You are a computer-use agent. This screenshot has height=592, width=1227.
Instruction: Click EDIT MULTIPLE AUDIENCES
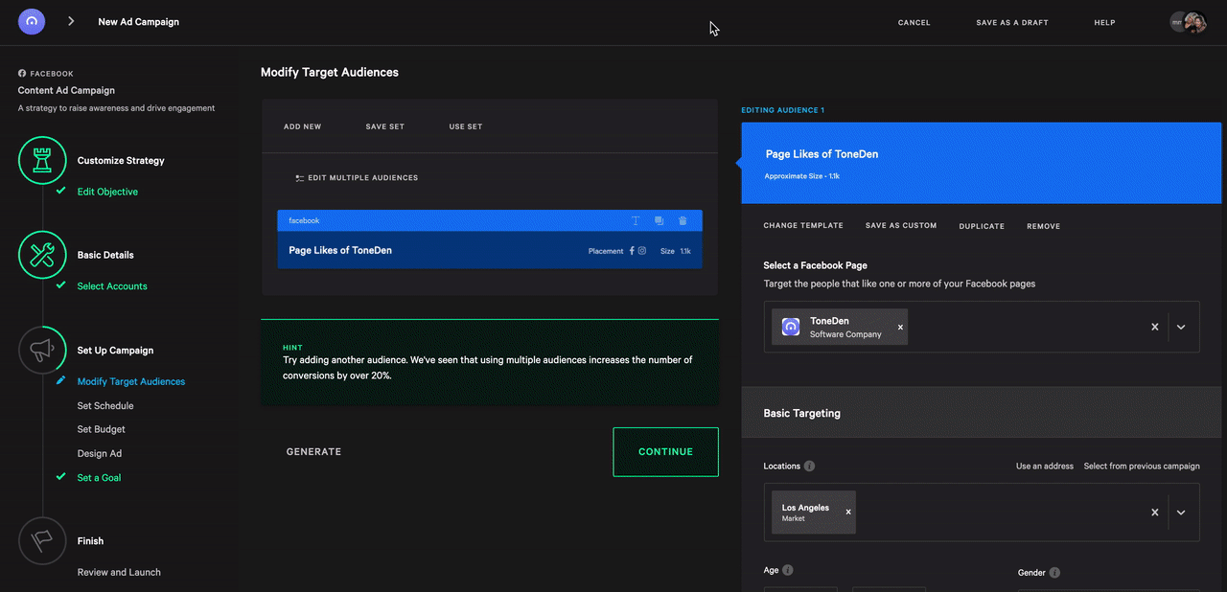point(362,178)
